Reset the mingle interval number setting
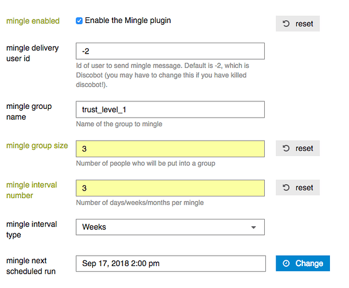Viewport: 349px width, 288px height. (298, 188)
